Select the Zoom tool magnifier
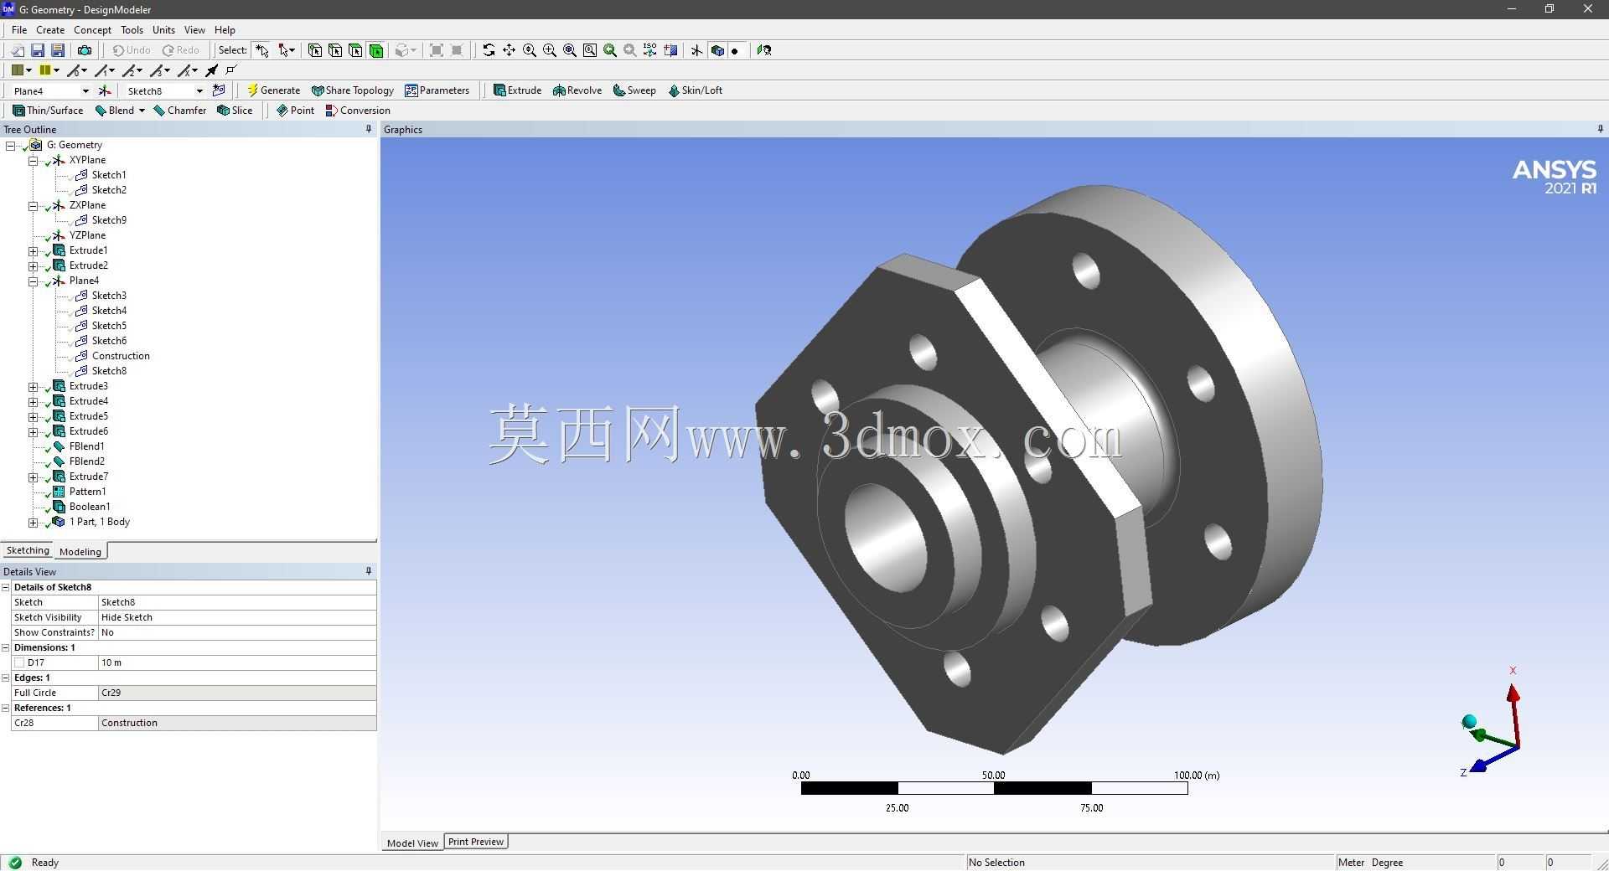Viewport: 1609px width, 871px height. pyautogui.click(x=530, y=50)
